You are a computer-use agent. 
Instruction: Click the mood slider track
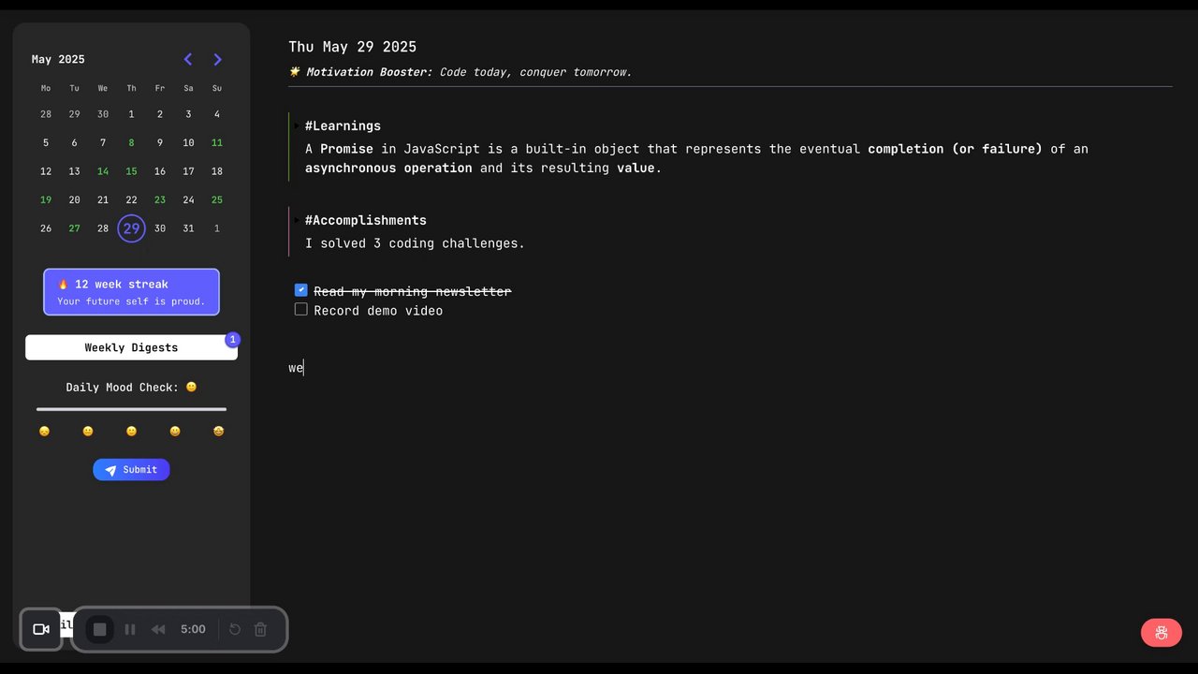tap(131, 409)
